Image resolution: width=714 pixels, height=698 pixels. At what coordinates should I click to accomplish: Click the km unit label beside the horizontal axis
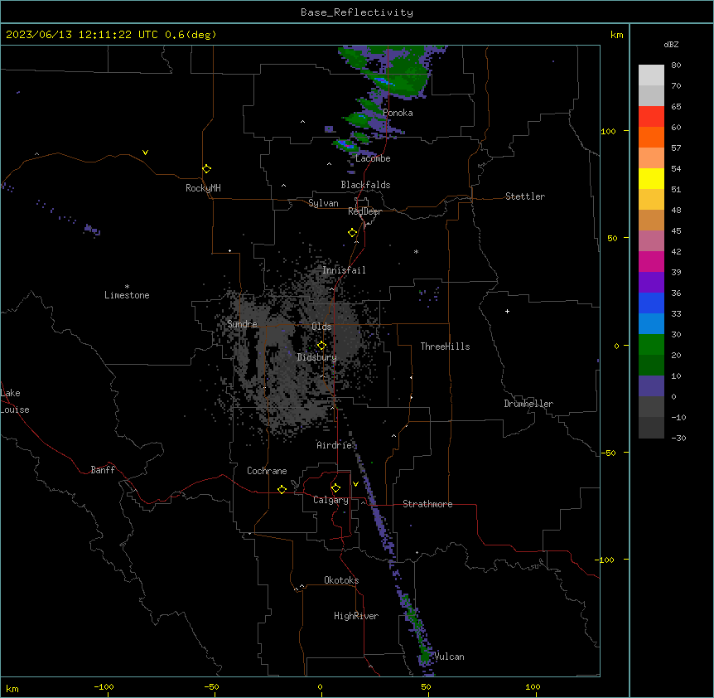(x=12, y=688)
